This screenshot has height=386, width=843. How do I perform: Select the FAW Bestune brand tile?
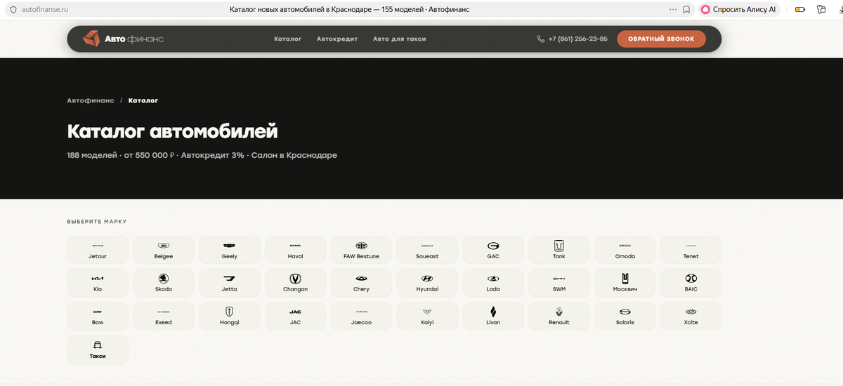click(x=361, y=250)
